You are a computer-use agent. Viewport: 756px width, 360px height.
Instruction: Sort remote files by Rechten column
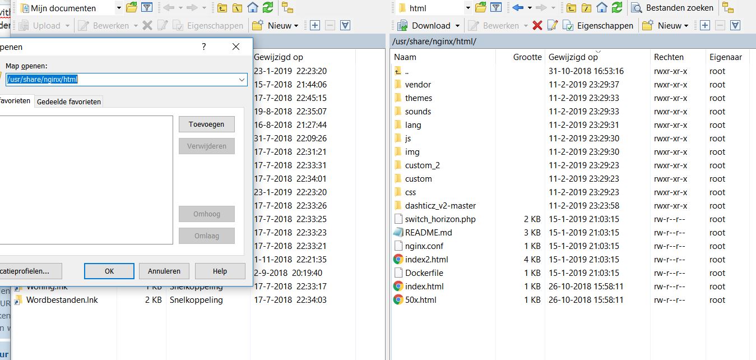click(x=678, y=57)
